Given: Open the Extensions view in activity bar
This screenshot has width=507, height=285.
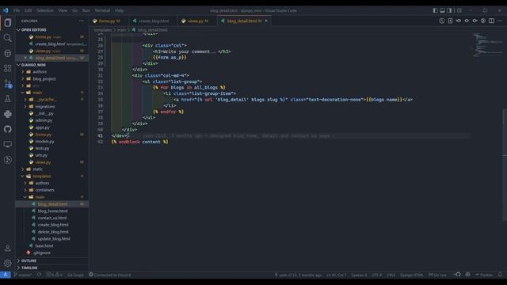Looking at the screenshot, I should pyautogui.click(x=8, y=69).
